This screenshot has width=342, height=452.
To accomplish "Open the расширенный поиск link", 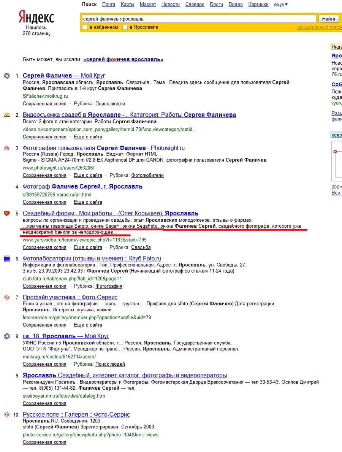I will [320, 27].
